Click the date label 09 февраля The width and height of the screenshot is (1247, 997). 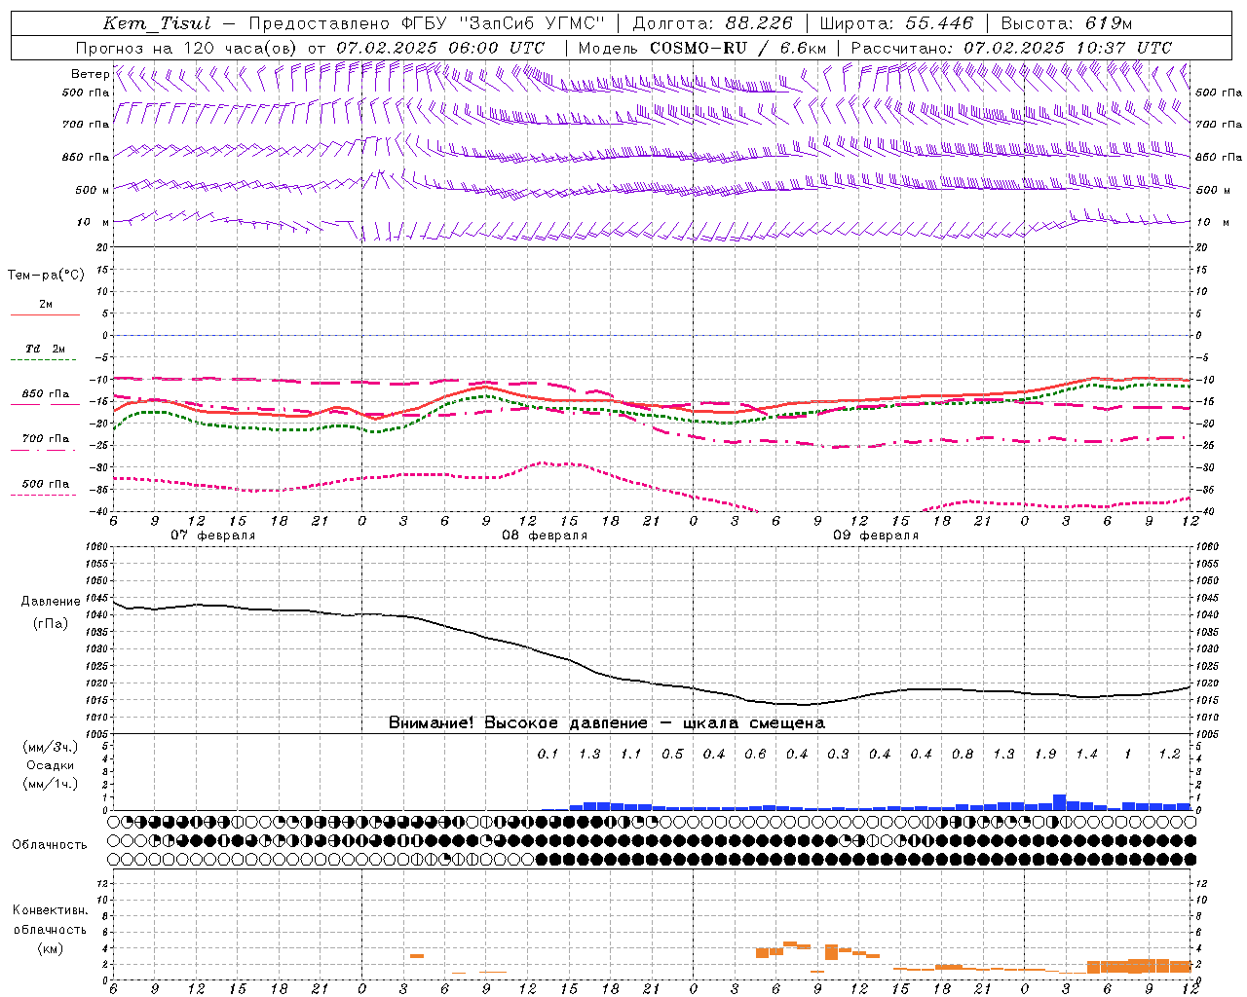pyautogui.click(x=876, y=535)
